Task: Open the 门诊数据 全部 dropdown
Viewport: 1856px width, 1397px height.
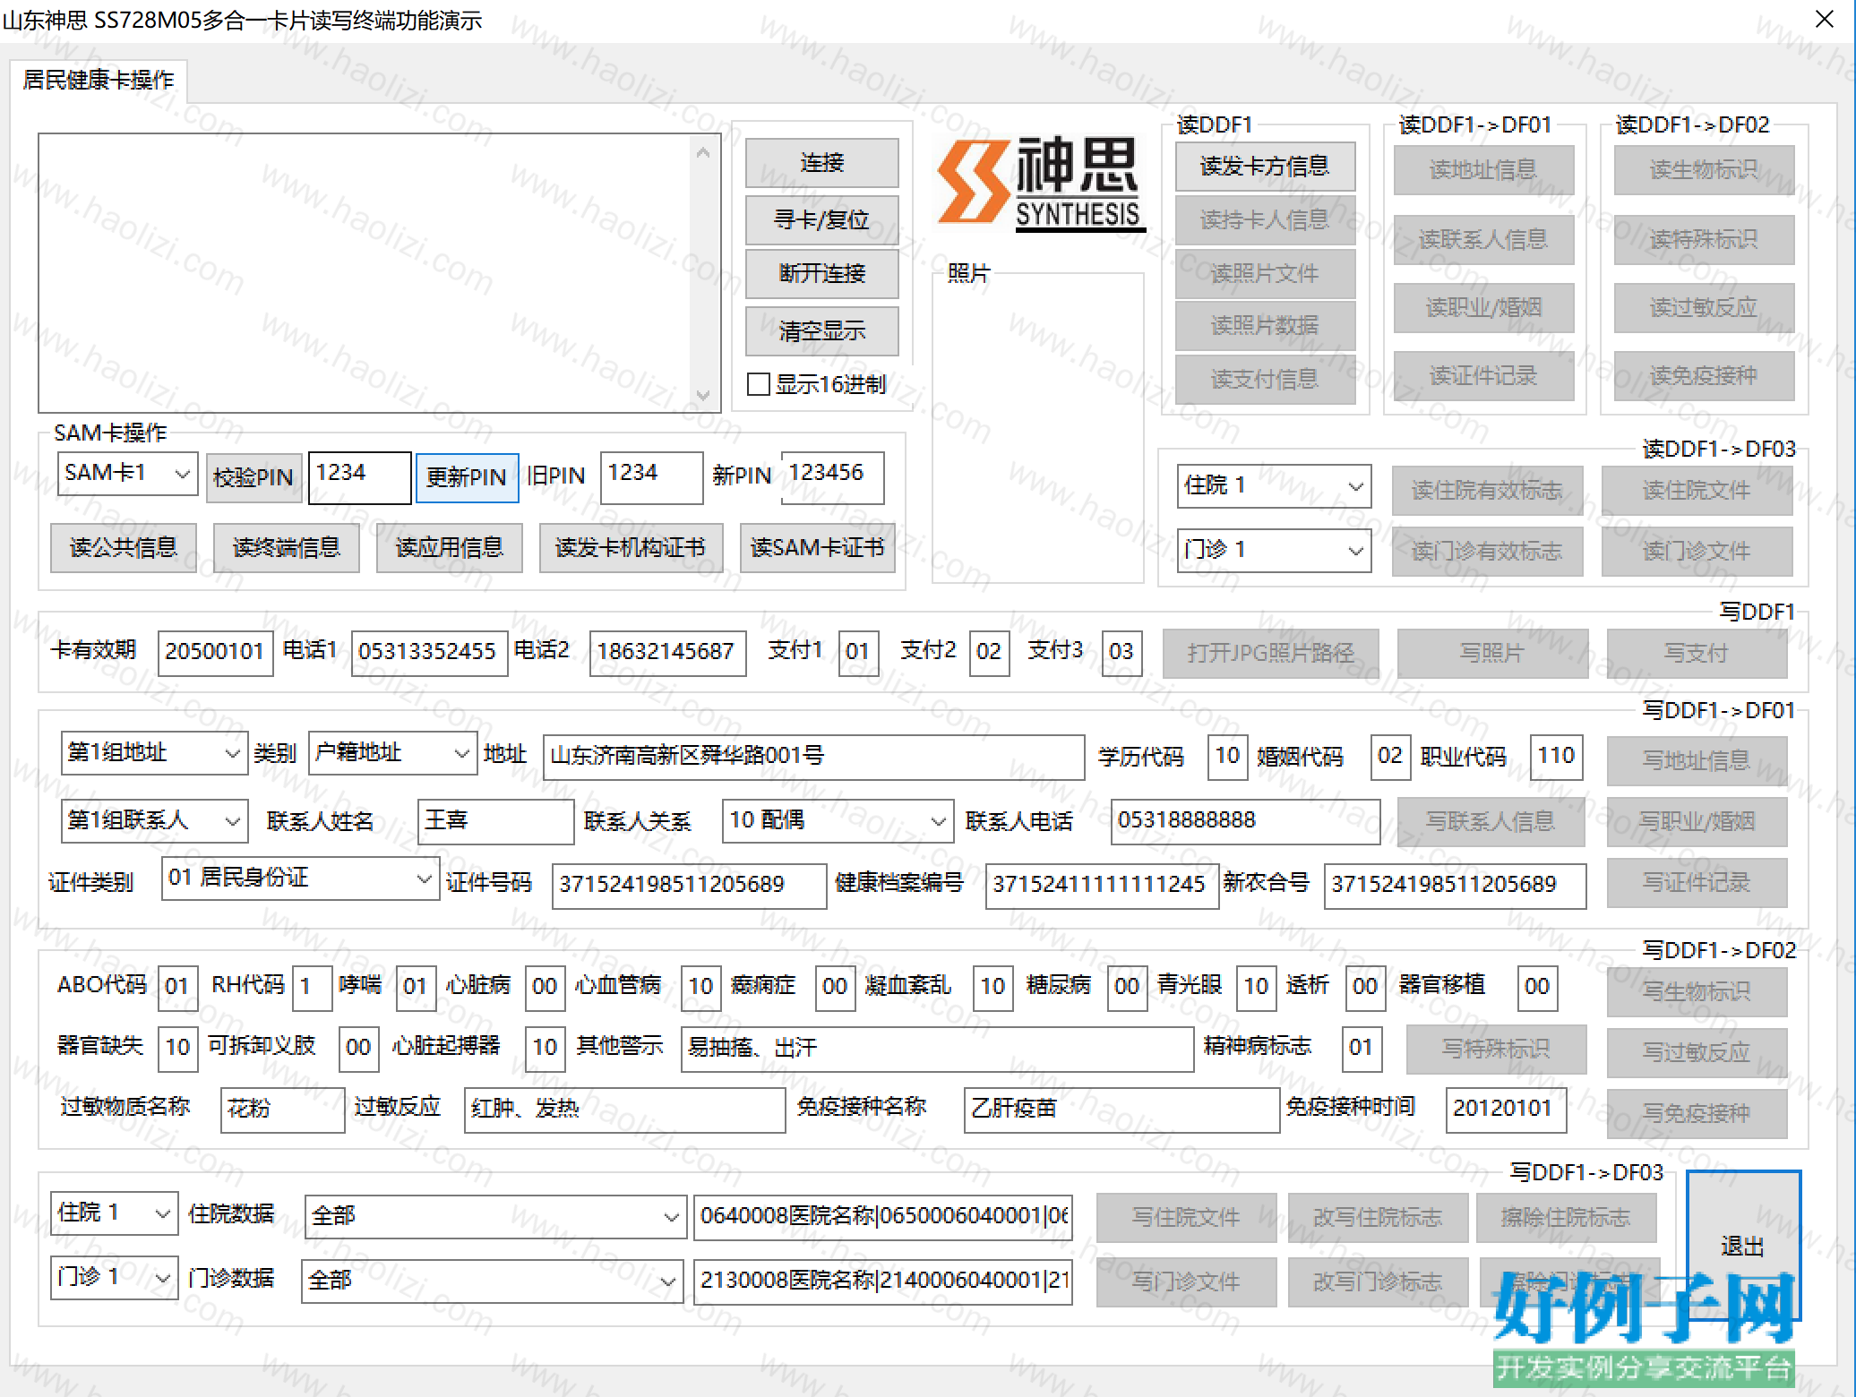Action: point(493,1281)
